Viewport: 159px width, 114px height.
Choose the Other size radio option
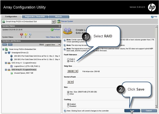(x=68, y=94)
